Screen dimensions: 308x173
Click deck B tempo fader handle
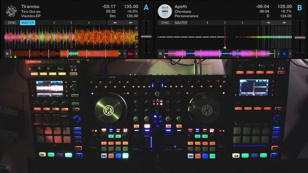300,37
